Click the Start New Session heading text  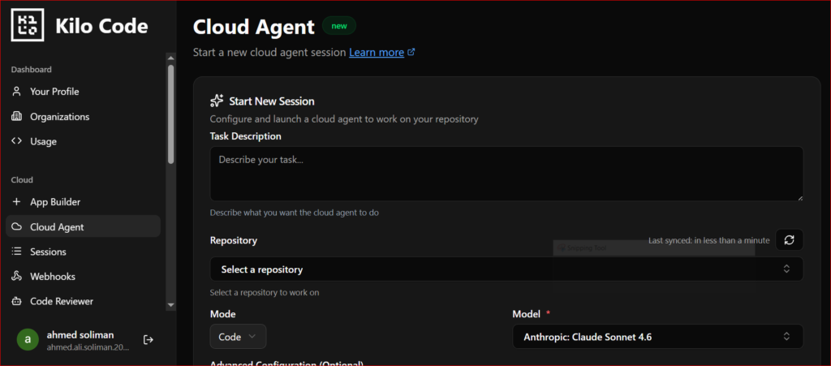coord(272,101)
